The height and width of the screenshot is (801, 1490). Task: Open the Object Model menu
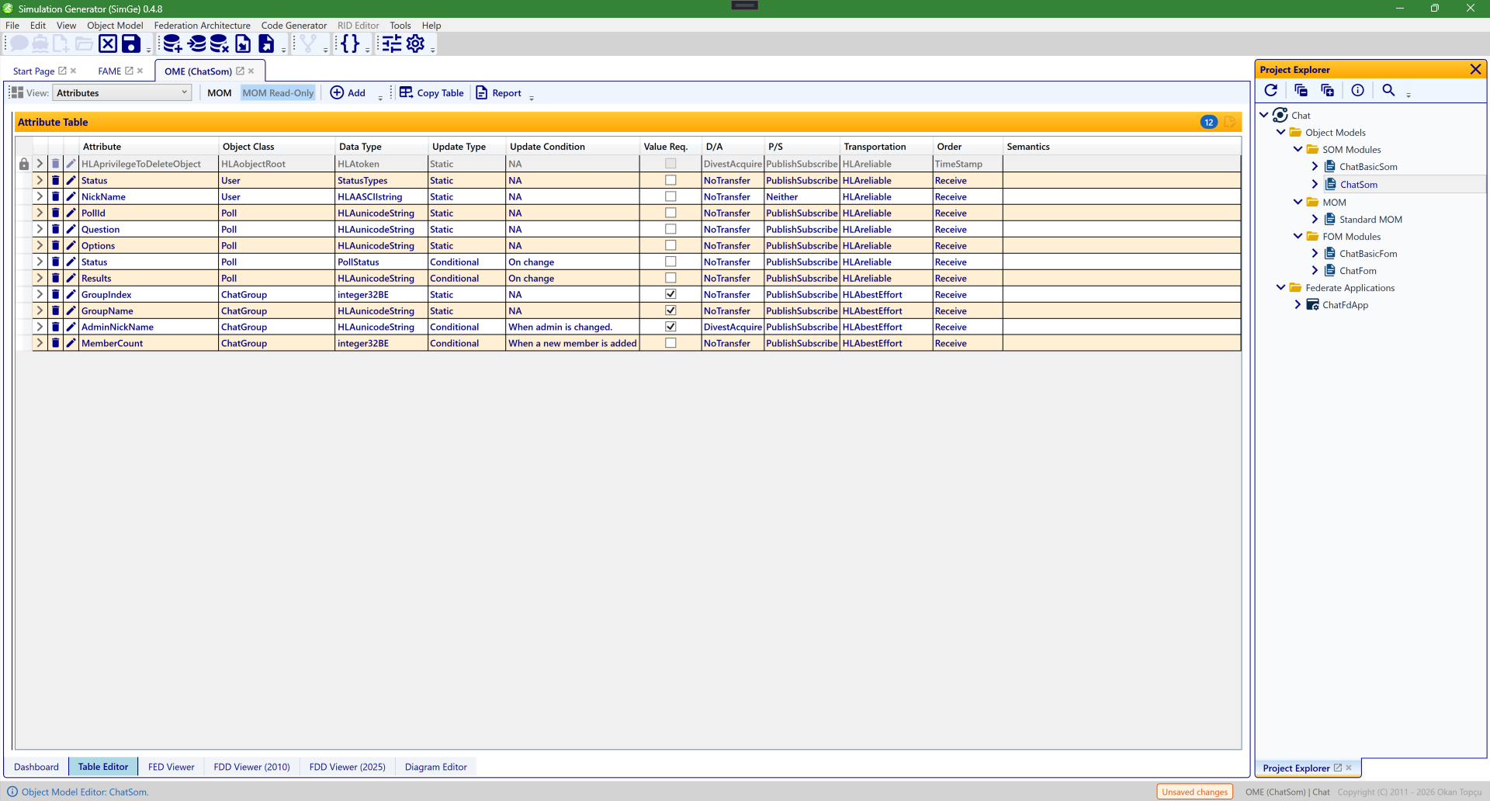click(115, 25)
